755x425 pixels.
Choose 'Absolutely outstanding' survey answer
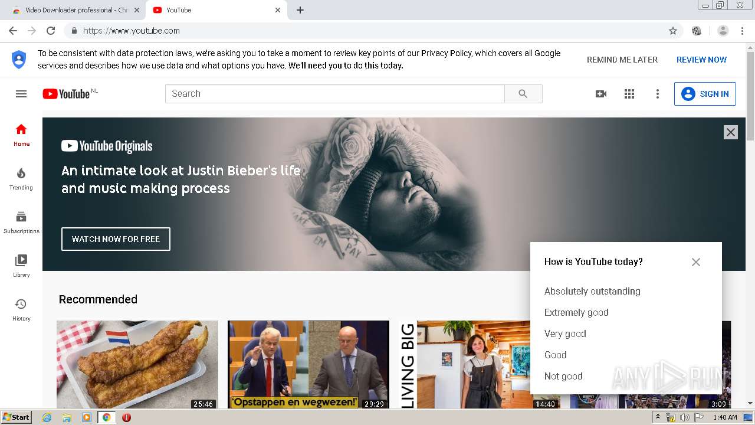(x=592, y=291)
